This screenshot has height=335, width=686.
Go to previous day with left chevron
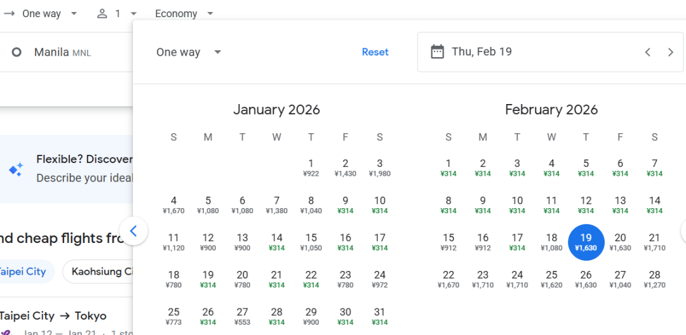pyautogui.click(x=647, y=52)
